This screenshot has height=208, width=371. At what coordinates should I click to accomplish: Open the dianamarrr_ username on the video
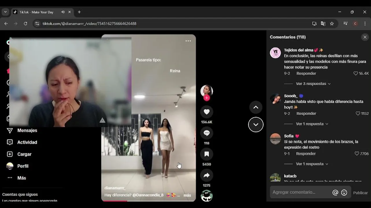coord(115,188)
